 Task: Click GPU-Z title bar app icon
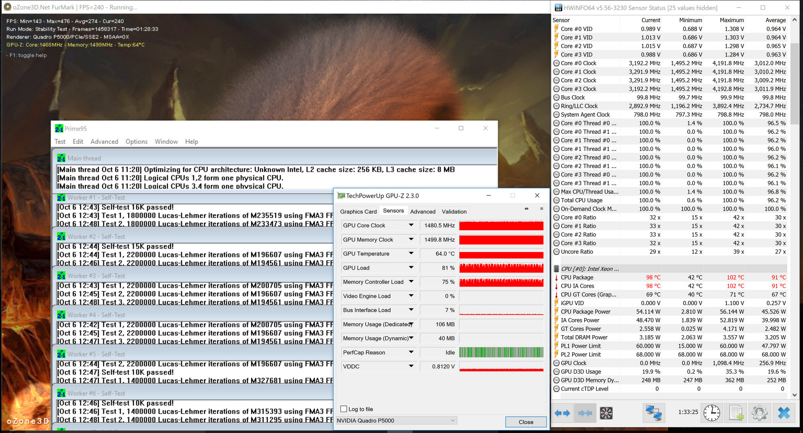[341, 196]
